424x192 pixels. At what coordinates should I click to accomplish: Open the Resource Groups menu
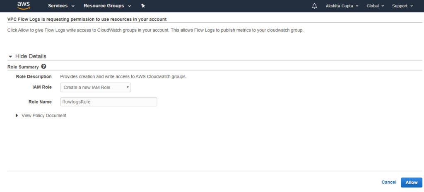tap(107, 6)
